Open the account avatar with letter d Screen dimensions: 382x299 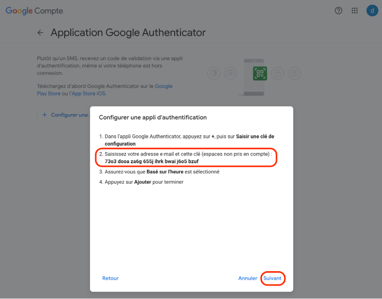pyautogui.click(x=372, y=11)
